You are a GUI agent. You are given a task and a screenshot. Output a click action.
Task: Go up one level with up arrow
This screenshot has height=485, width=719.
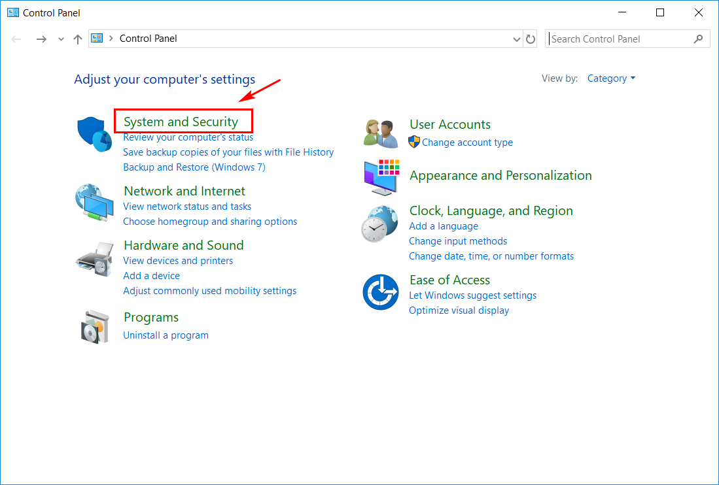78,39
